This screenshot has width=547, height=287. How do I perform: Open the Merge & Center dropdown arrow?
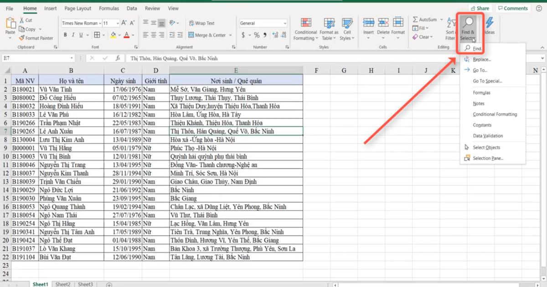(231, 35)
